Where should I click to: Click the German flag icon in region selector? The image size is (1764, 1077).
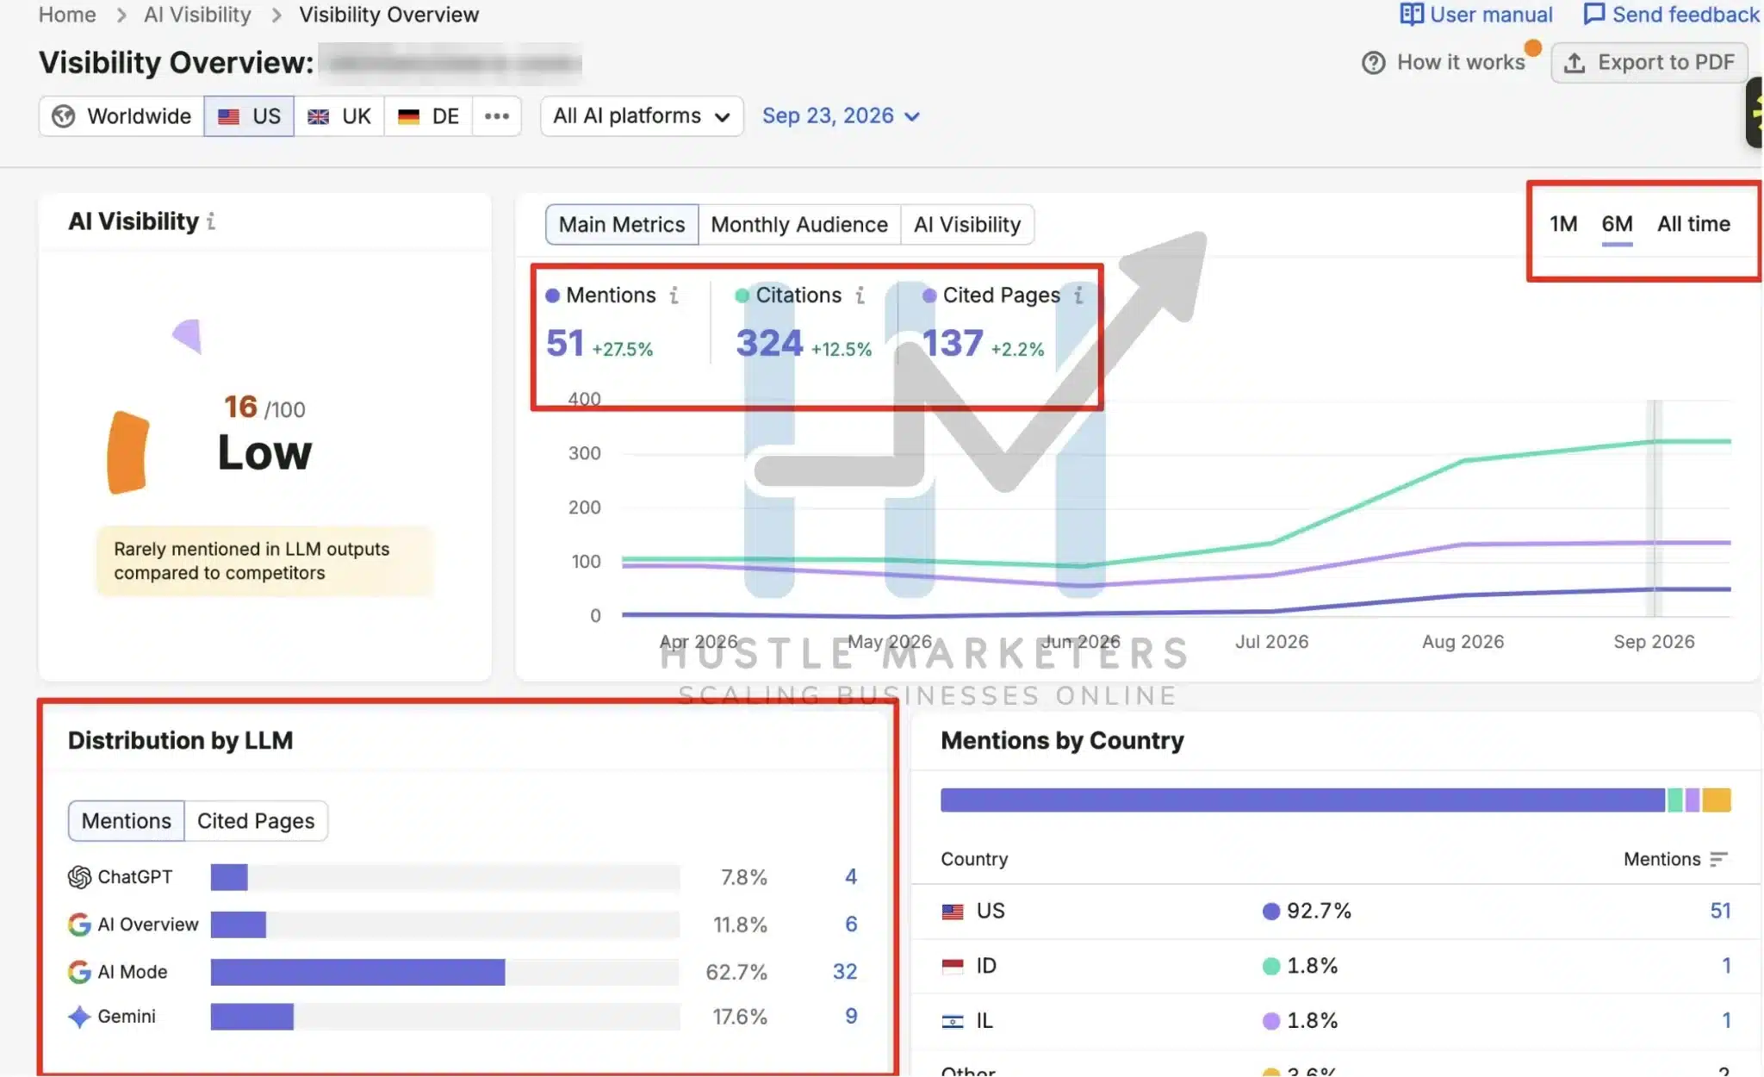click(408, 116)
